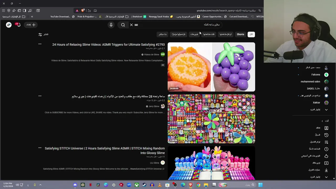This screenshot has width=336, height=189.
Task: Open 'Satisfying STITCH Universe' video title
Action: pyautogui.click(x=105, y=151)
